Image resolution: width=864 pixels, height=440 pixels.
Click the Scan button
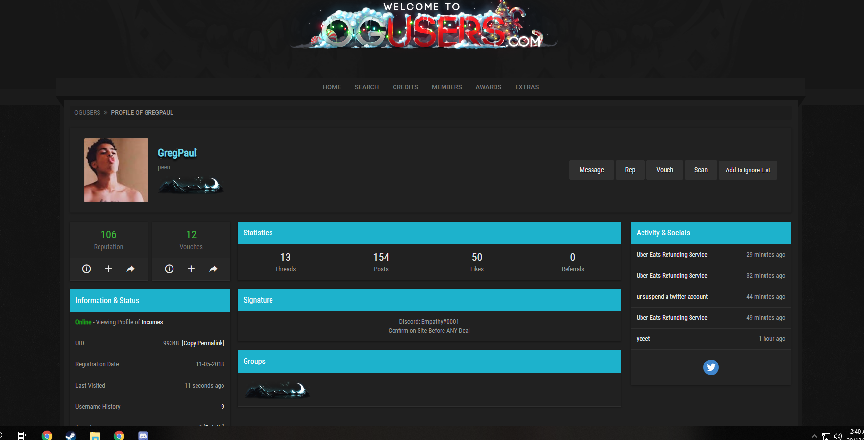click(x=701, y=170)
